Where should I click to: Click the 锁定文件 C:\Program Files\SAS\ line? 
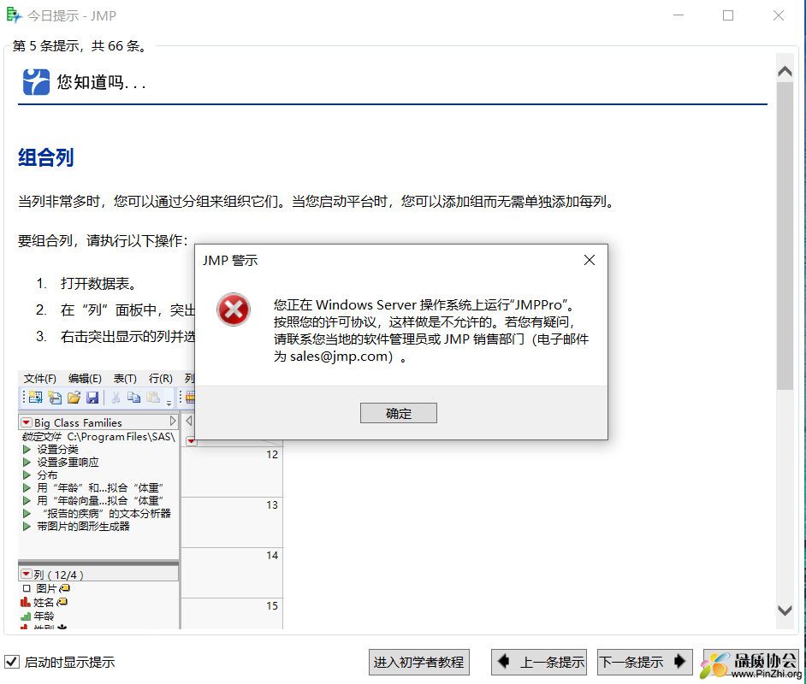(98, 437)
